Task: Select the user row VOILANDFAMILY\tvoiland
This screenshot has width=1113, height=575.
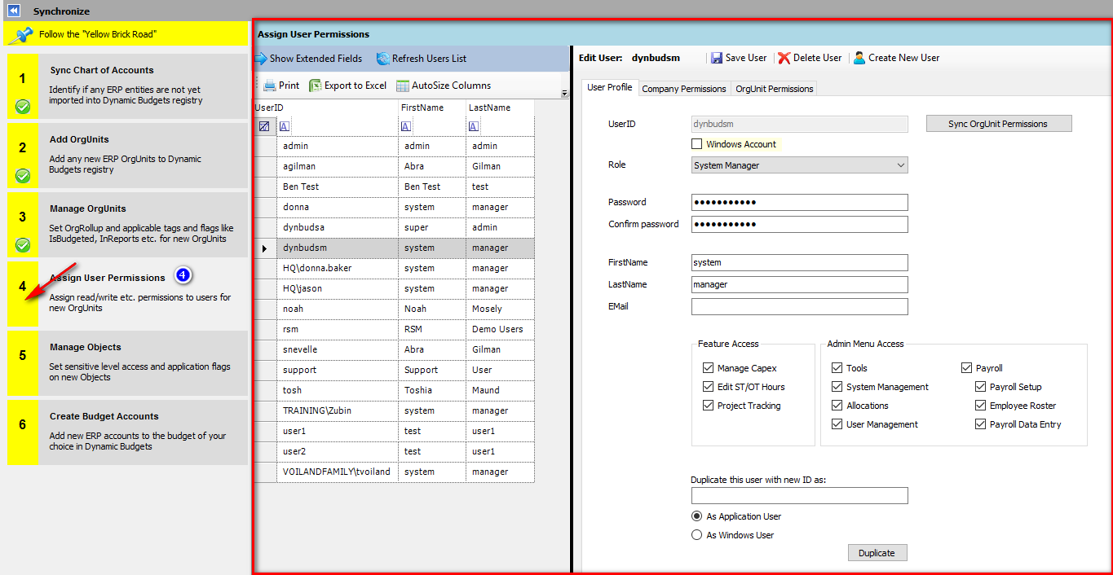Action: [395, 472]
